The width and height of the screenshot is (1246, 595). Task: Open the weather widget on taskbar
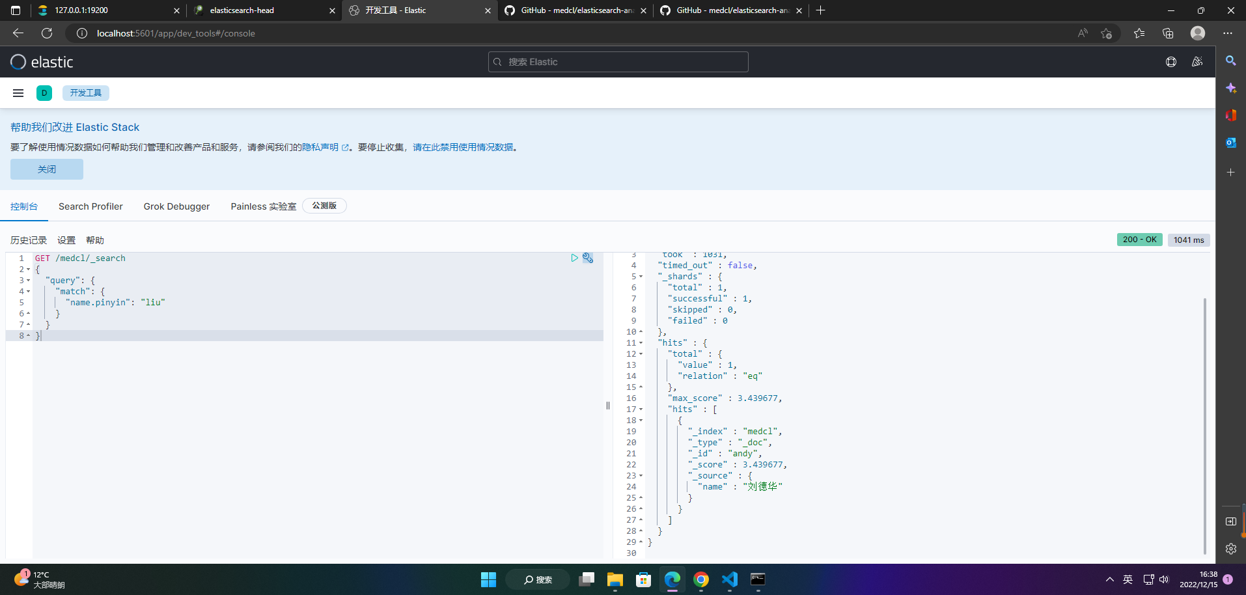click(x=40, y=579)
